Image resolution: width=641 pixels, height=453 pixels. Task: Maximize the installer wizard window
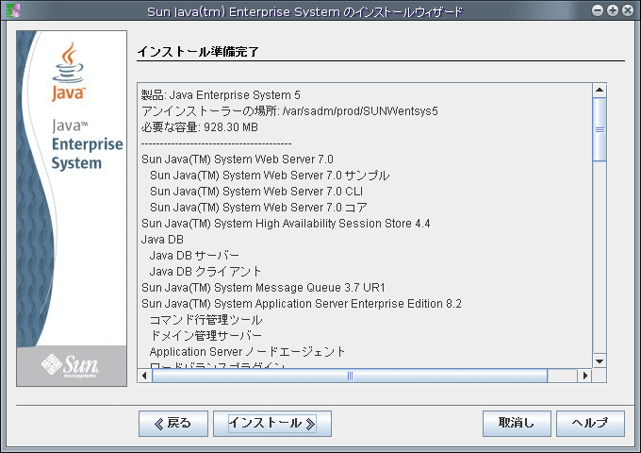[613, 10]
